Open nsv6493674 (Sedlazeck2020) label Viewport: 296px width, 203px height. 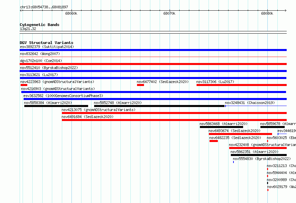(234, 131)
